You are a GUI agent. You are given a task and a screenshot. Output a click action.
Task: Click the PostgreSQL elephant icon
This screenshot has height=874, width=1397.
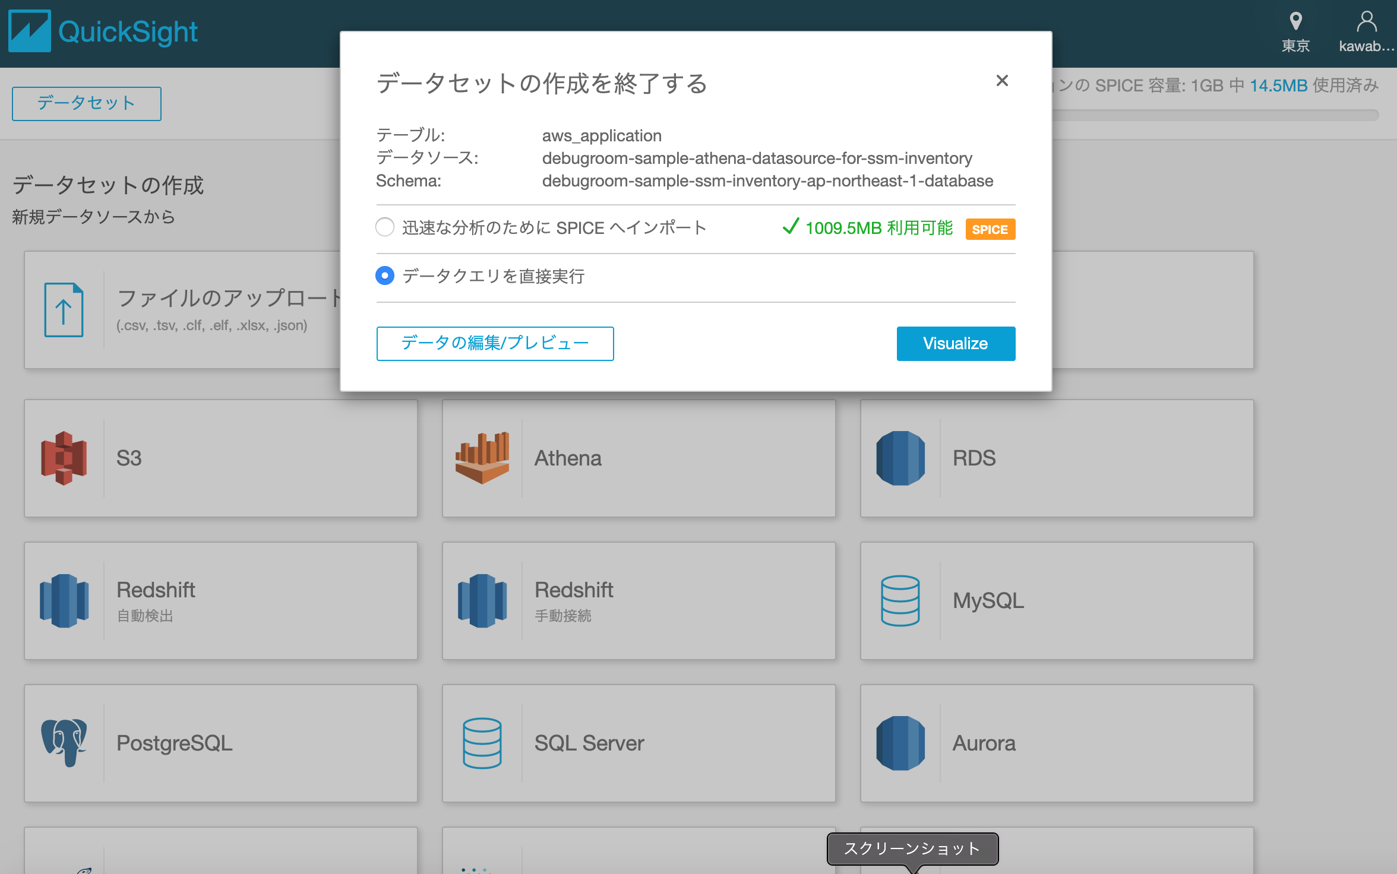64,743
